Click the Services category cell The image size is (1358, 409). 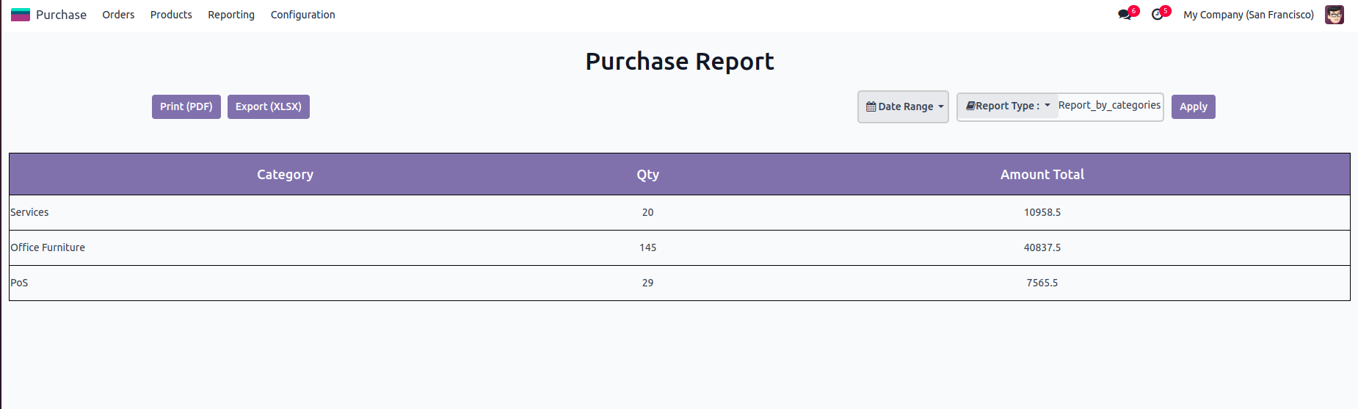coord(29,212)
